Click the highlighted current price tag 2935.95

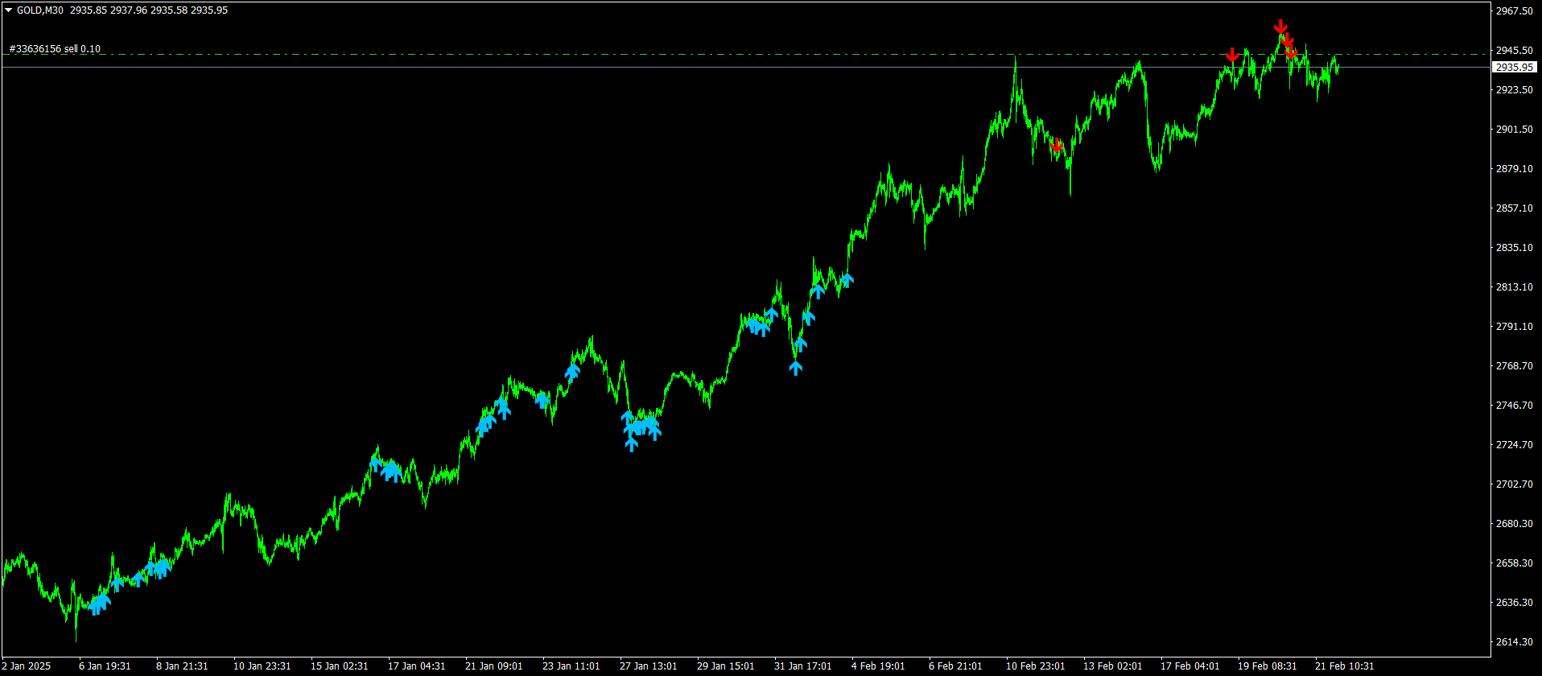pyautogui.click(x=1515, y=68)
